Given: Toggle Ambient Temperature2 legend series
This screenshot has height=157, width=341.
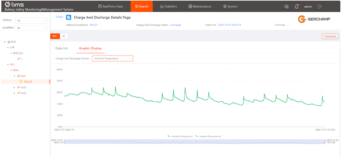Looking at the screenshot, I should click(x=208, y=136).
